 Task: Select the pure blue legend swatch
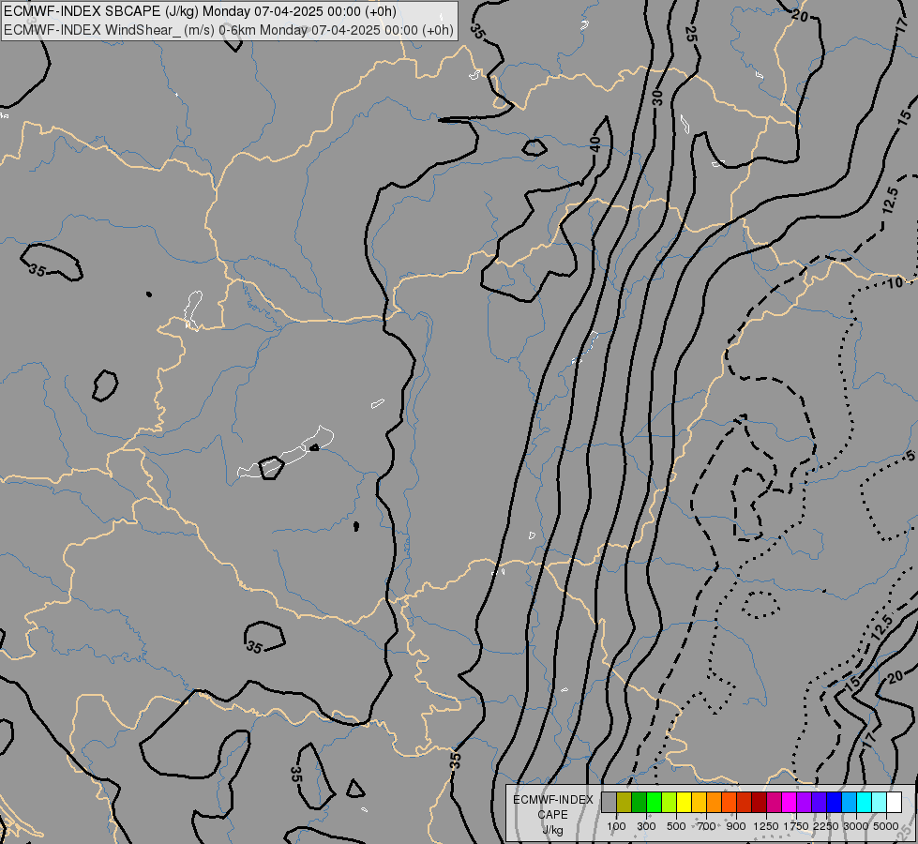834,802
